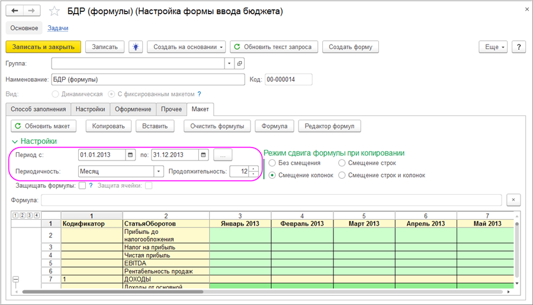Click the back navigation arrow

click(15, 11)
